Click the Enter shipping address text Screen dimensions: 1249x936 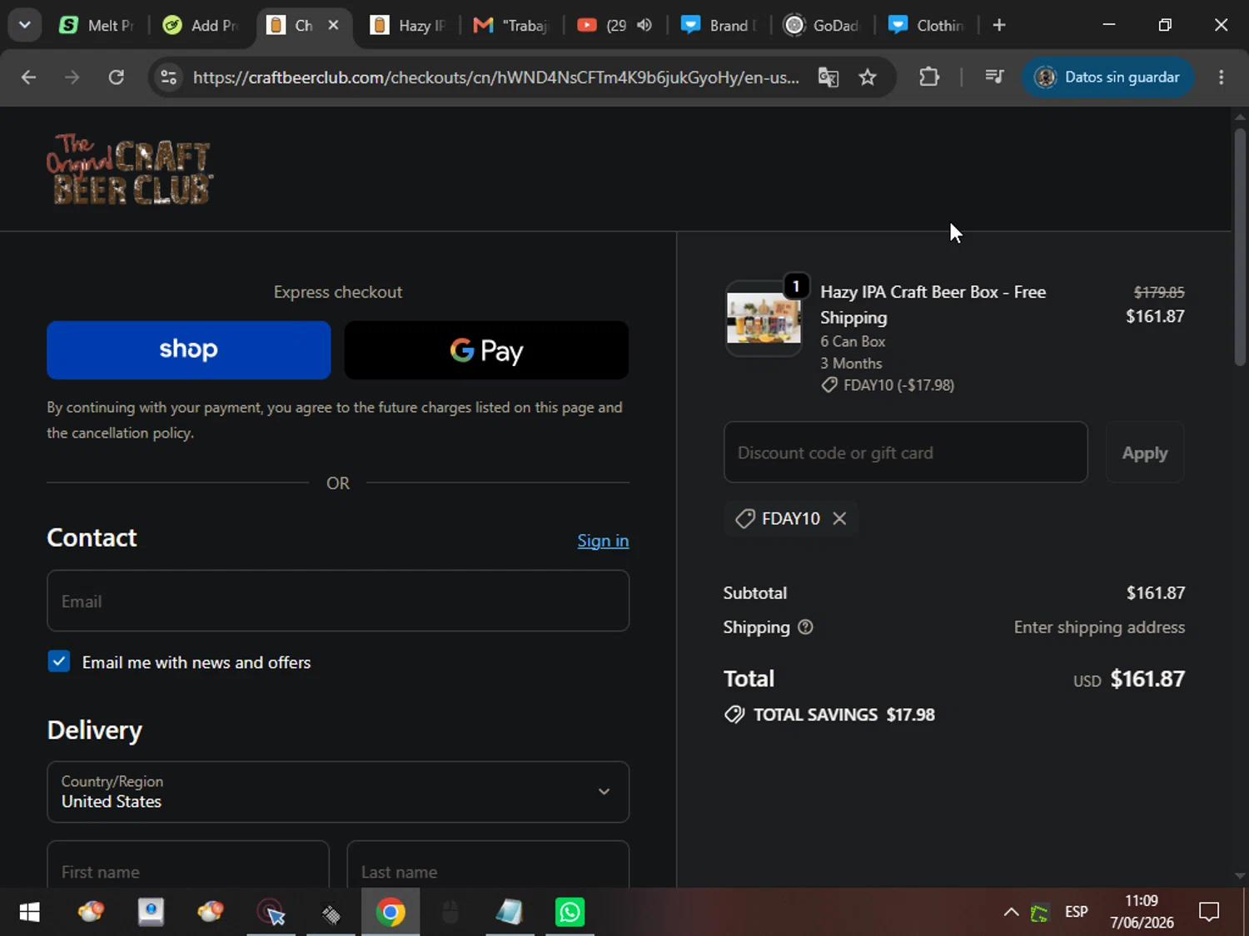pyautogui.click(x=1099, y=627)
